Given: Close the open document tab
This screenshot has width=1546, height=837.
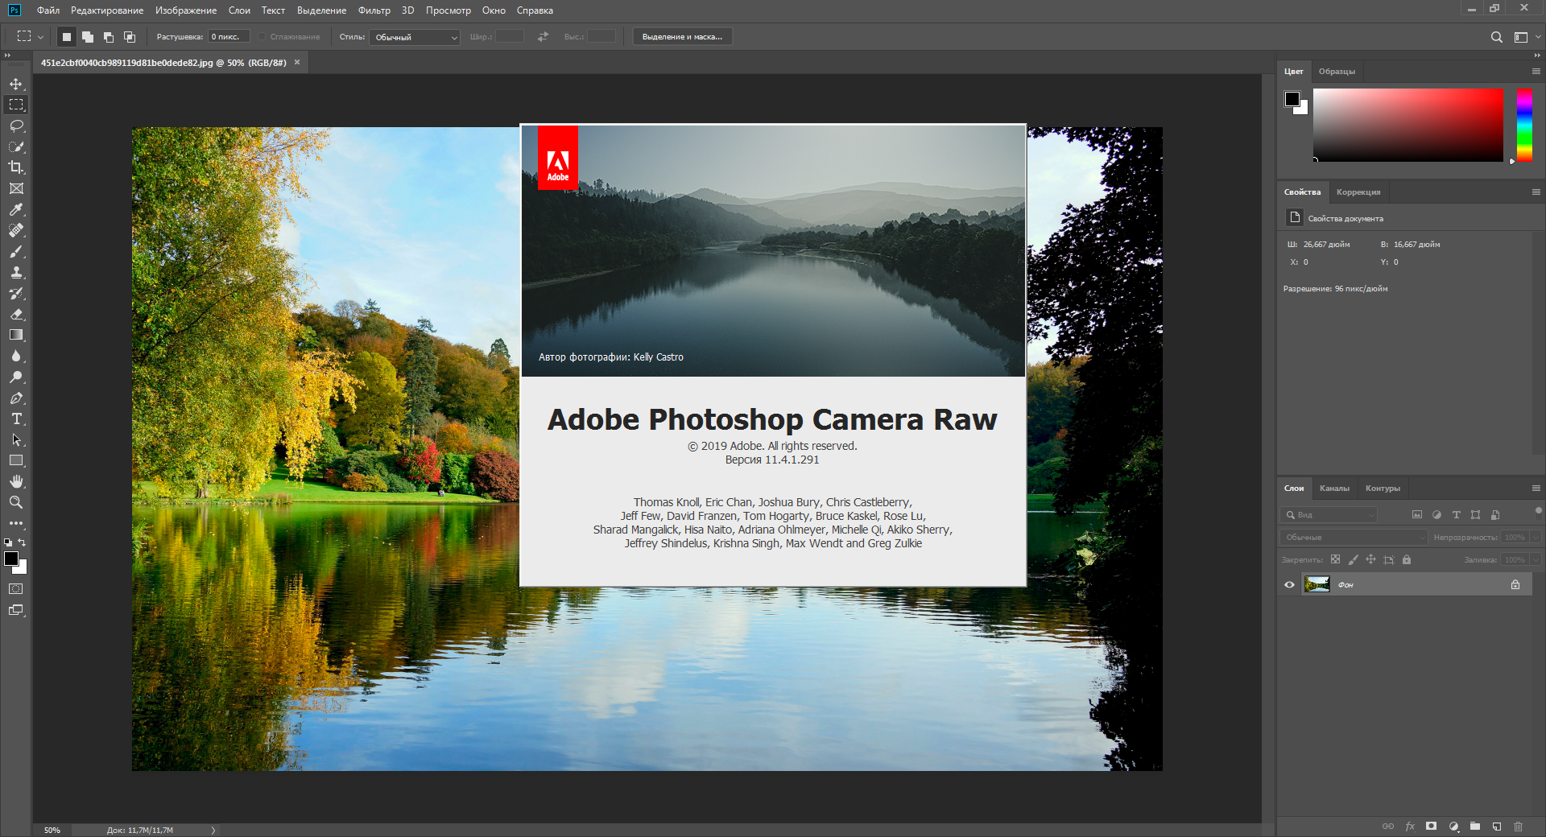Looking at the screenshot, I should tap(297, 62).
